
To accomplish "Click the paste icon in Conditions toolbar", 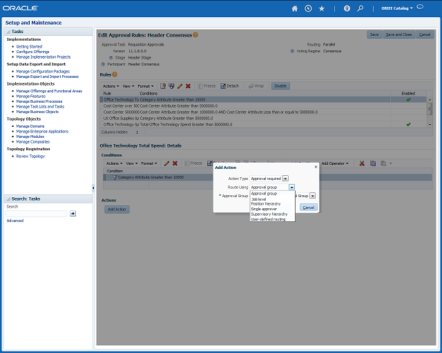I will (x=383, y=163).
